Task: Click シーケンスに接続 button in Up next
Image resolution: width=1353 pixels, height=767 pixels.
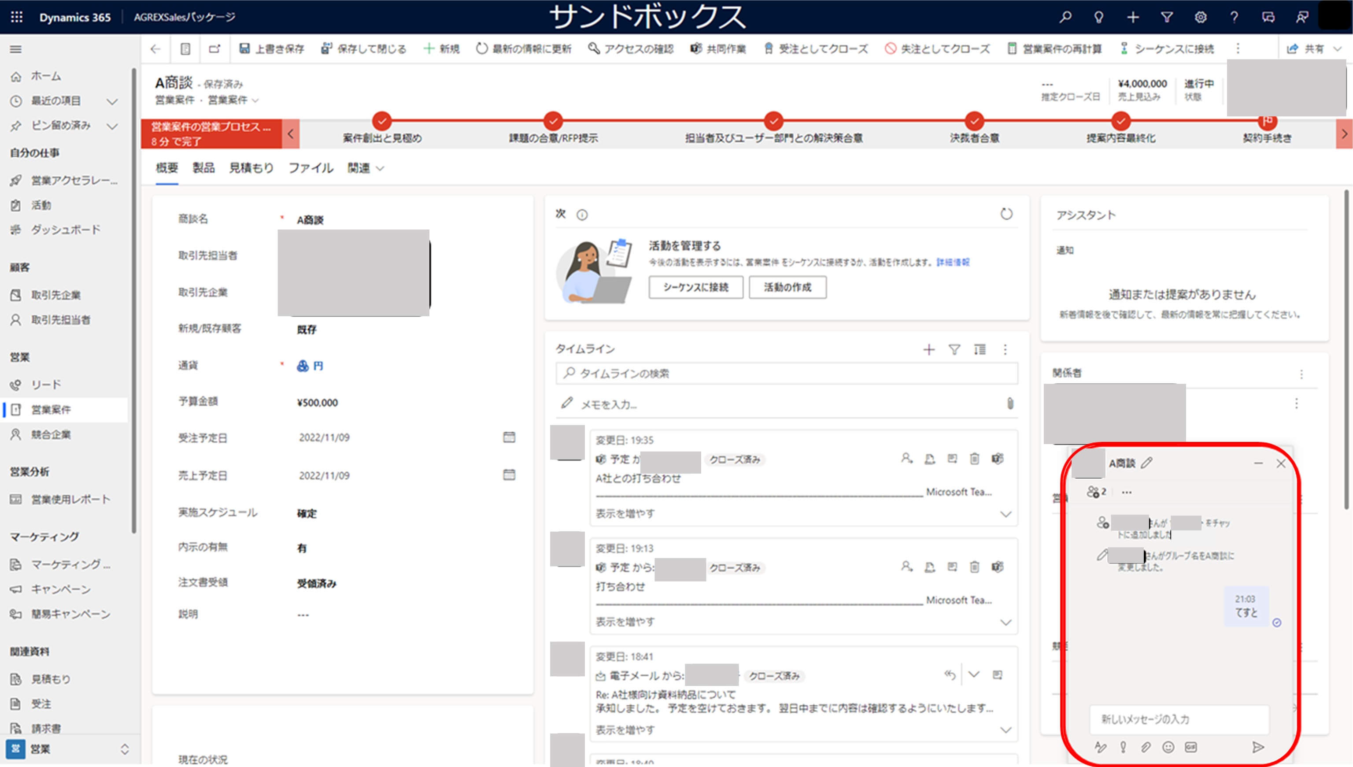Action: (696, 287)
